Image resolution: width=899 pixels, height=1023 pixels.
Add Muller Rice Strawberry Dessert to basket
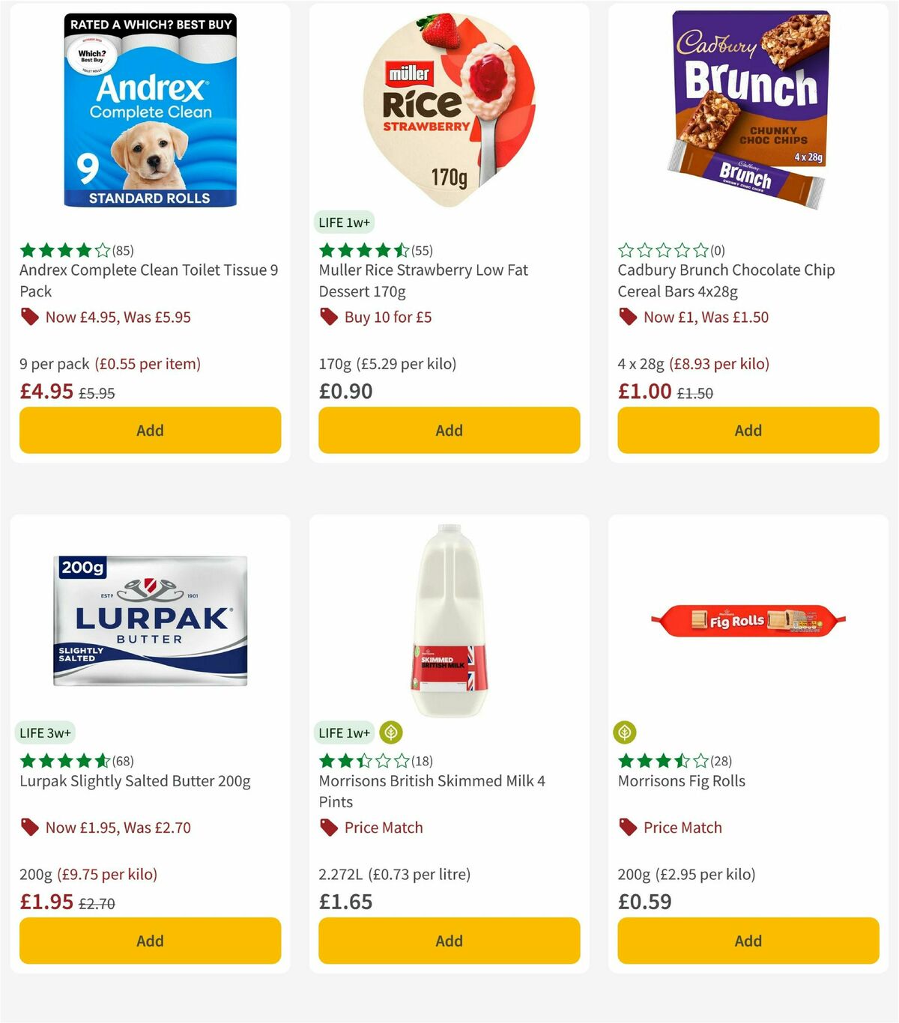coord(448,431)
